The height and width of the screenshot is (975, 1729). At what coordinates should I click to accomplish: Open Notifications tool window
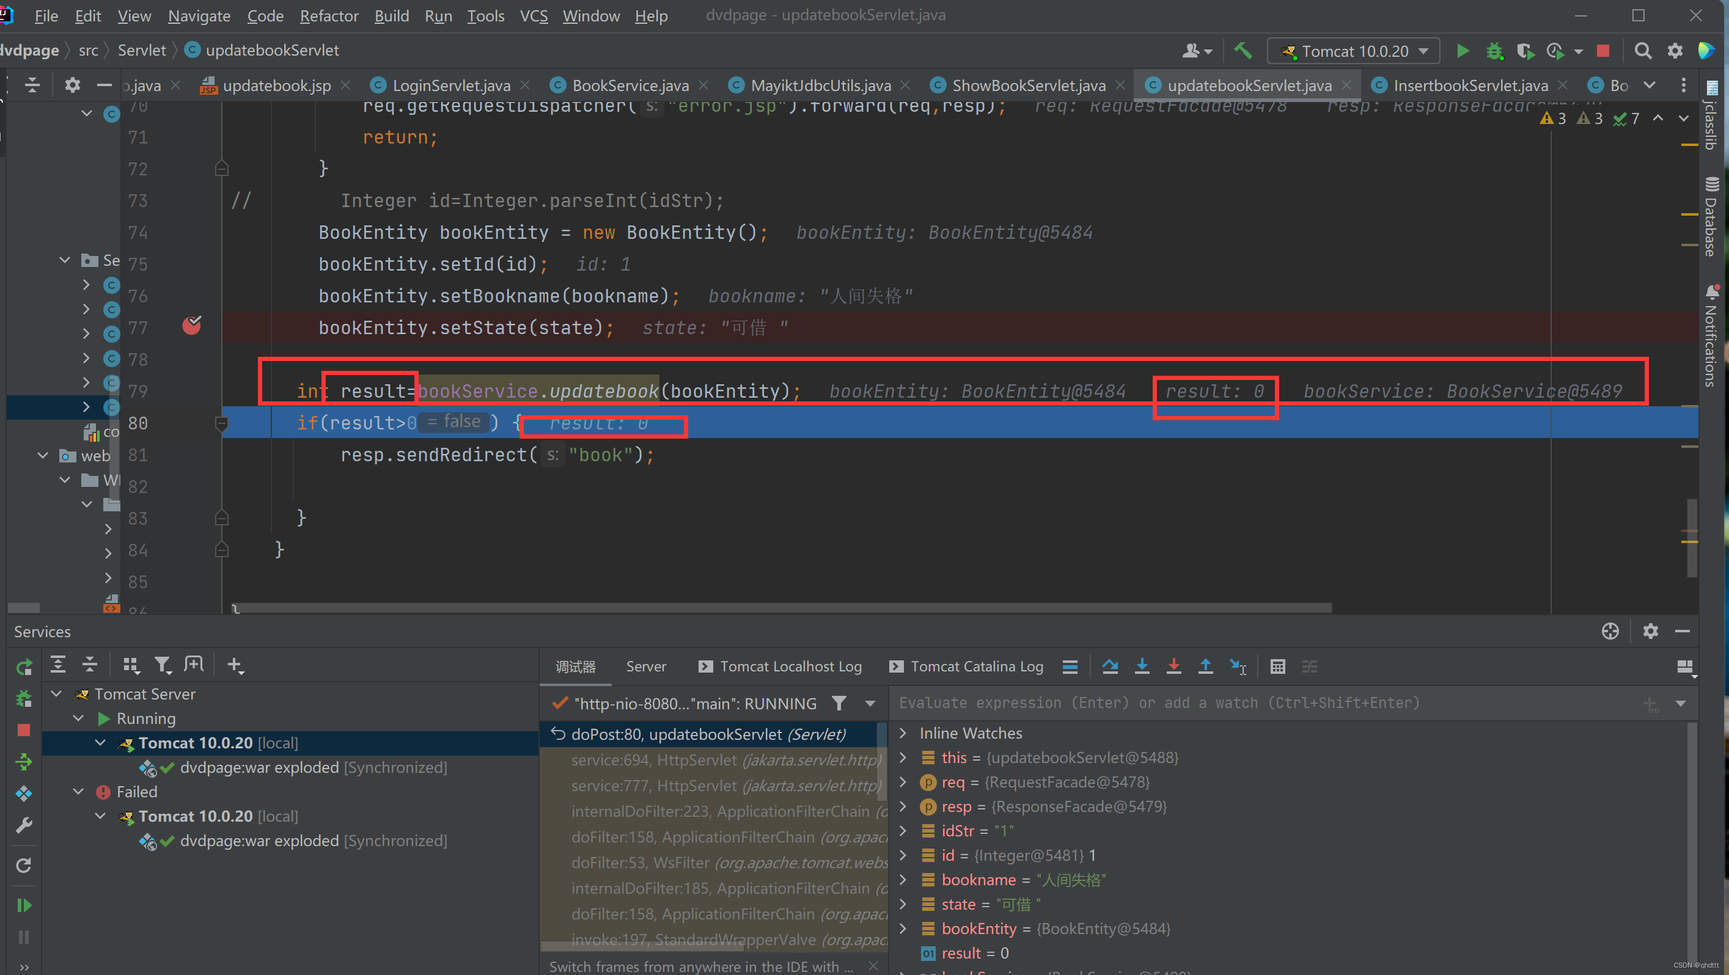click(1711, 335)
